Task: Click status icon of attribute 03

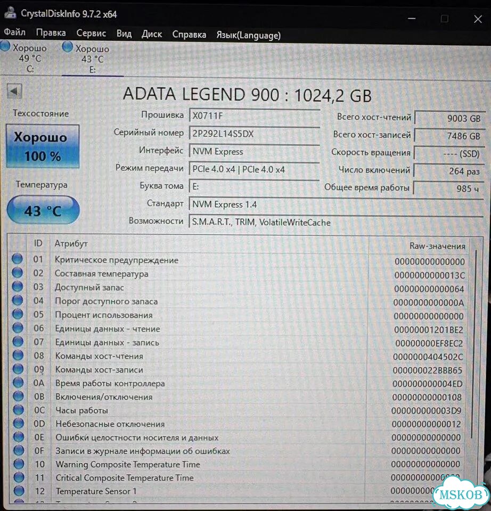Action: point(18,286)
